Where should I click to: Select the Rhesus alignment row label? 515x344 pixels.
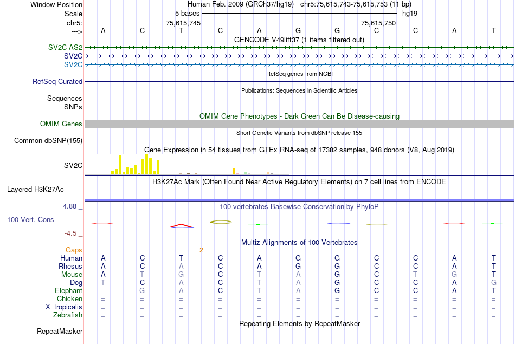[x=70, y=266]
